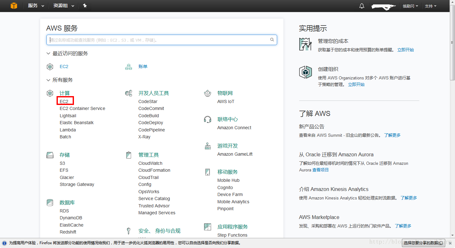Open the DynamoDB service
Screen dimensions: 455x248
pos(71,218)
